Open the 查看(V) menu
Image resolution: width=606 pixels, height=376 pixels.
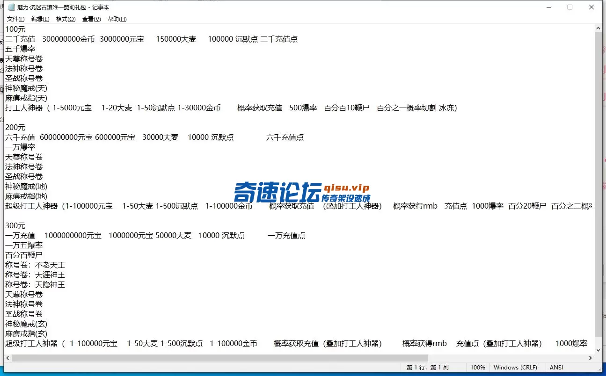tap(91, 19)
